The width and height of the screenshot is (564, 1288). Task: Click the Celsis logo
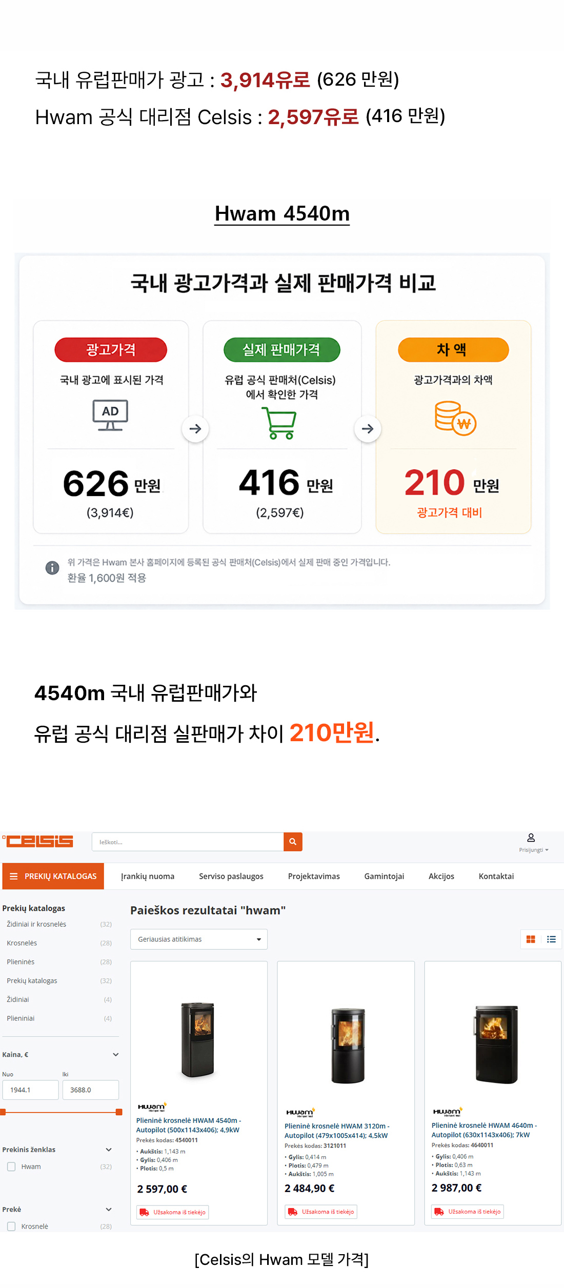click(37, 841)
